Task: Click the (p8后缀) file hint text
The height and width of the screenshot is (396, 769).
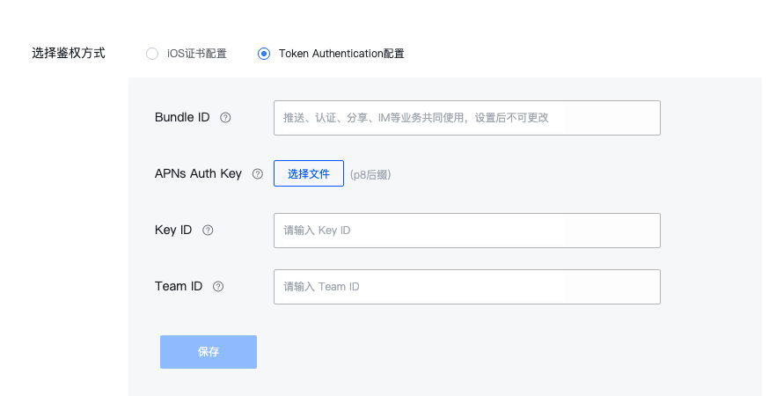Action: coord(370,175)
